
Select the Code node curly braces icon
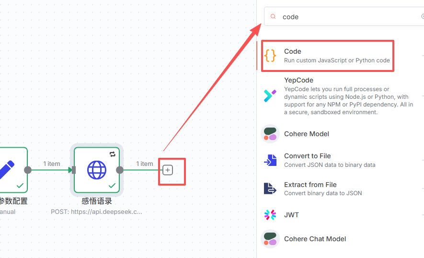(270, 56)
